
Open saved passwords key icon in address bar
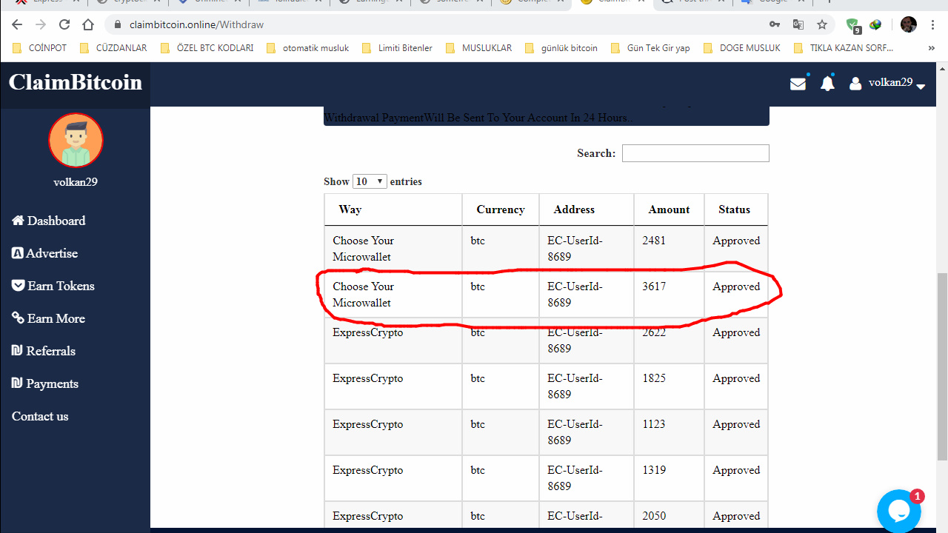[x=775, y=24]
